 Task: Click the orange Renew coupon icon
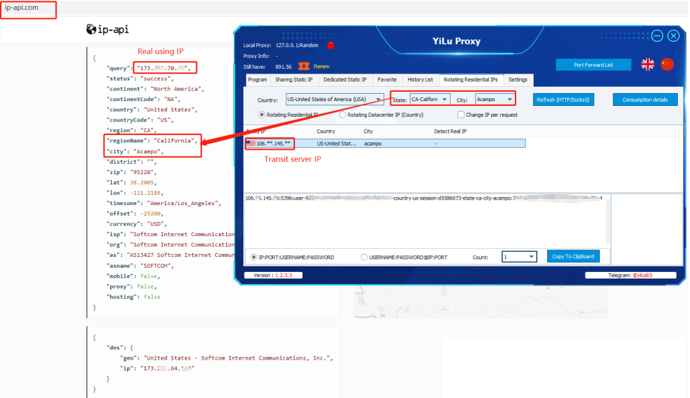(x=304, y=66)
